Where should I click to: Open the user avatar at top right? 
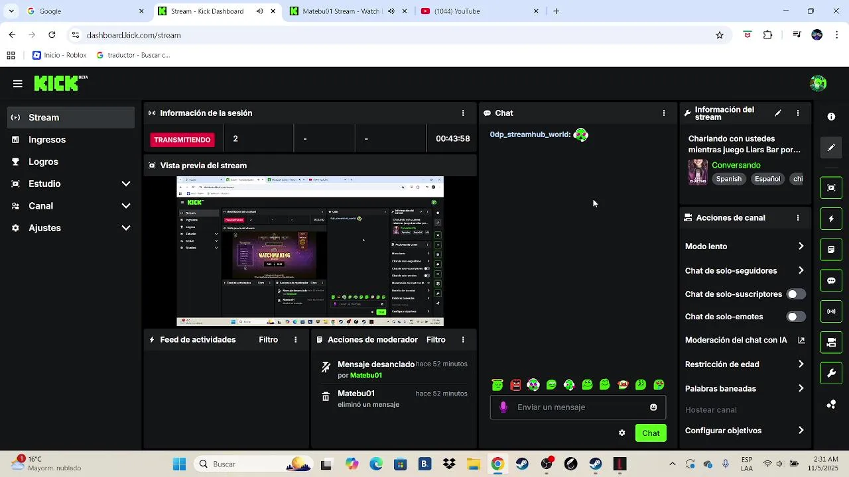coord(818,83)
